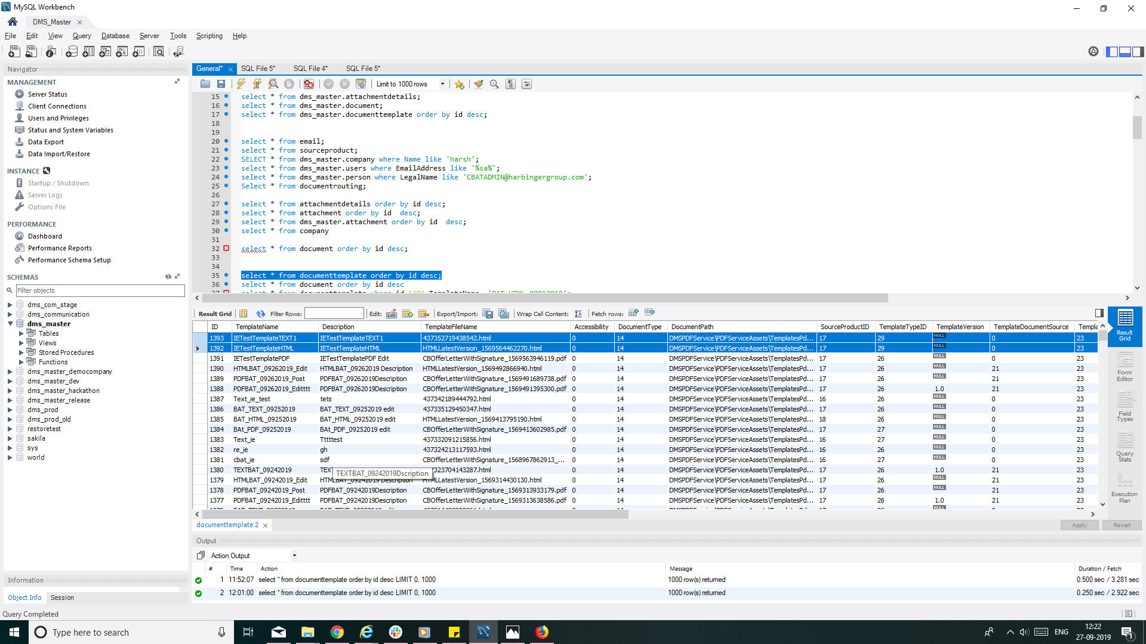
Task: Open Data Export
Action: click(45, 142)
